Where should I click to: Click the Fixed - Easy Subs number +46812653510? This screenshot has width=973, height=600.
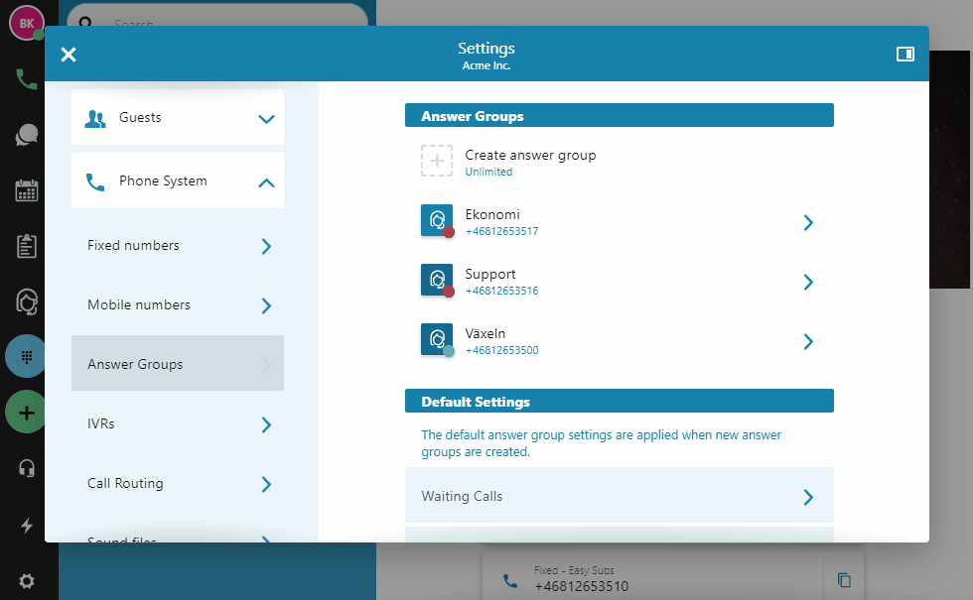click(582, 586)
